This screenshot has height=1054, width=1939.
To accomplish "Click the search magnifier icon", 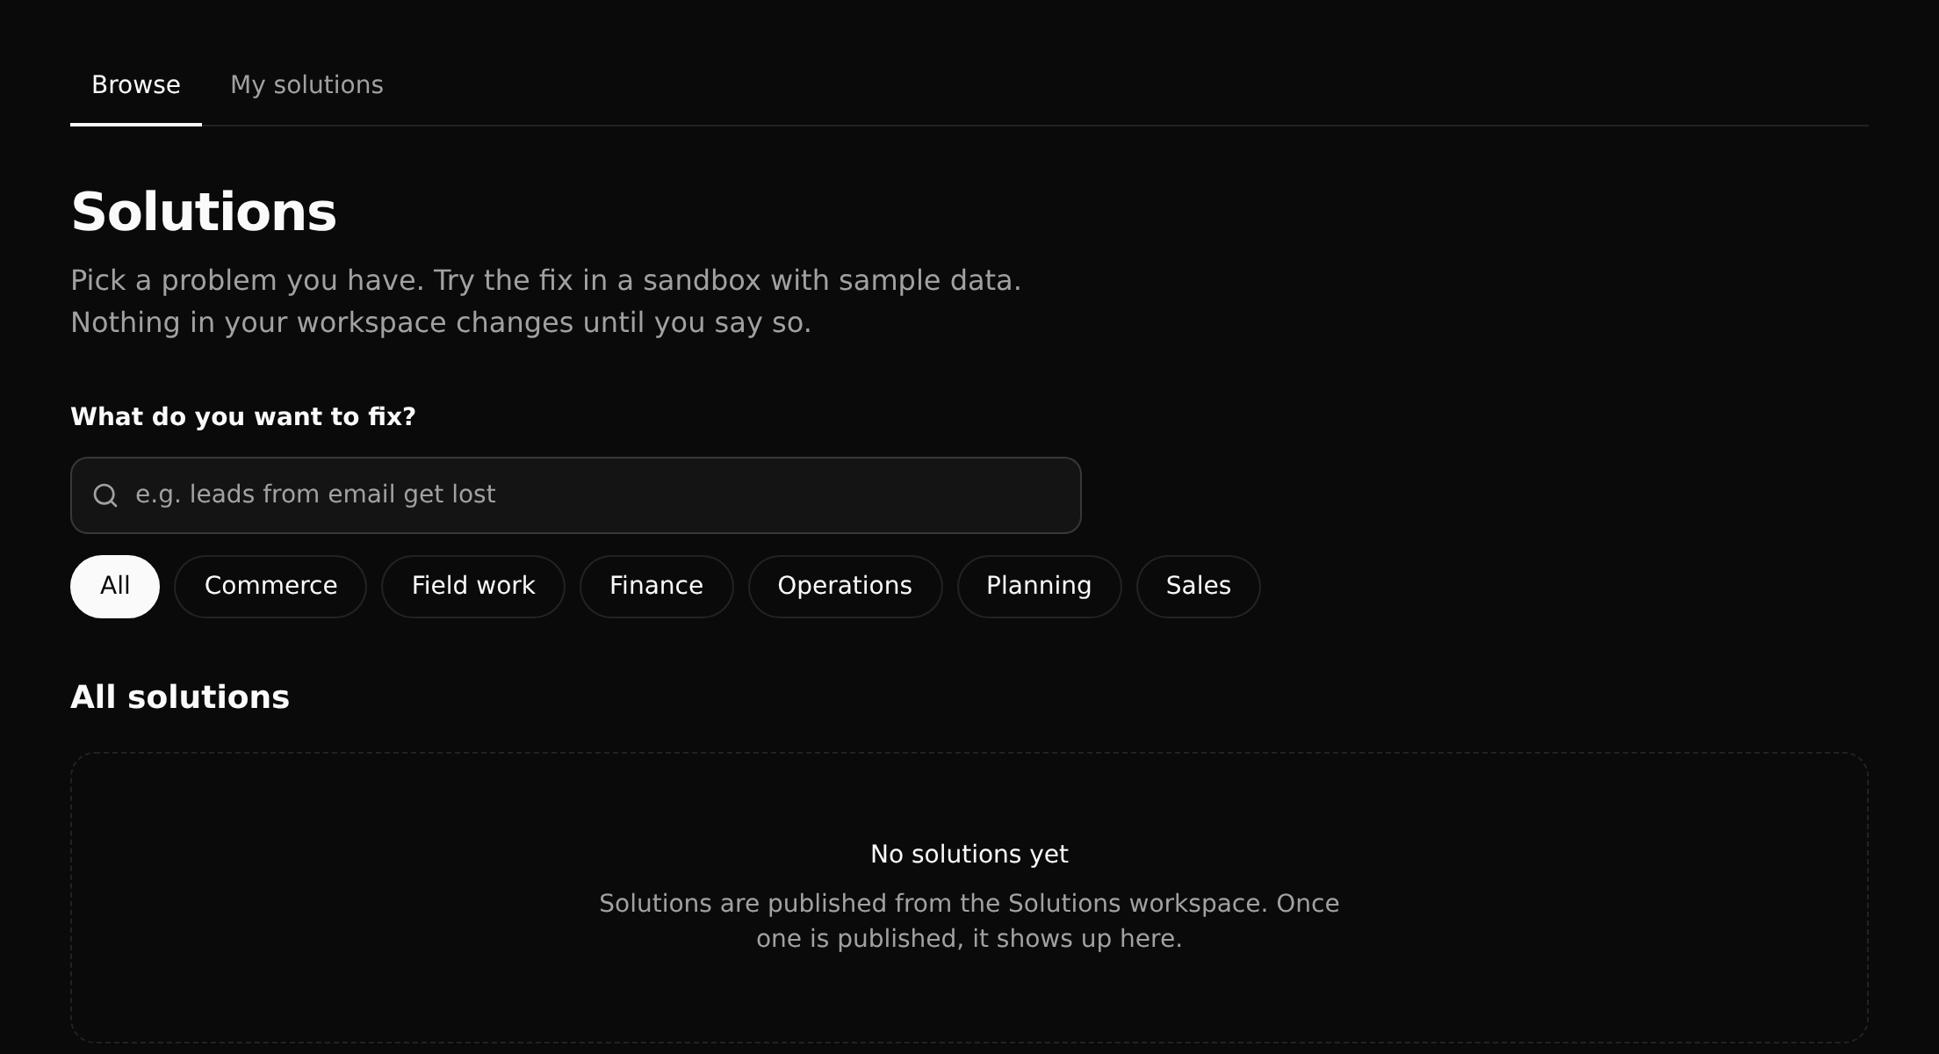I will point(105,495).
